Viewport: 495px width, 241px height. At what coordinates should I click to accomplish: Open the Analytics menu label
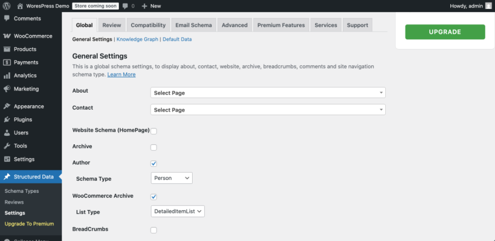click(x=25, y=76)
